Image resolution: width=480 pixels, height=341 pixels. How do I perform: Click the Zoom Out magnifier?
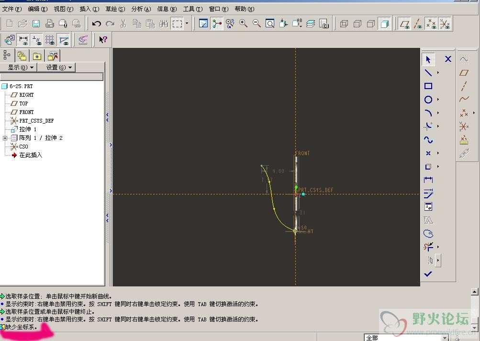(x=257, y=23)
